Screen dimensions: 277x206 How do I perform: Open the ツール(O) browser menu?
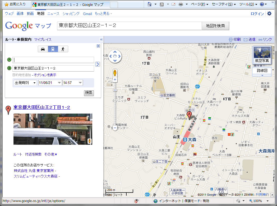coord(248,4)
